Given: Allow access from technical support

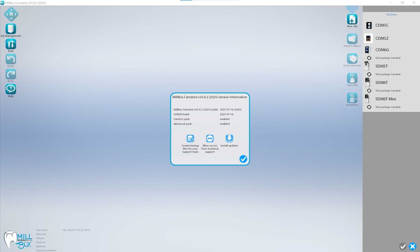Looking at the screenshot, I should coord(210,138).
